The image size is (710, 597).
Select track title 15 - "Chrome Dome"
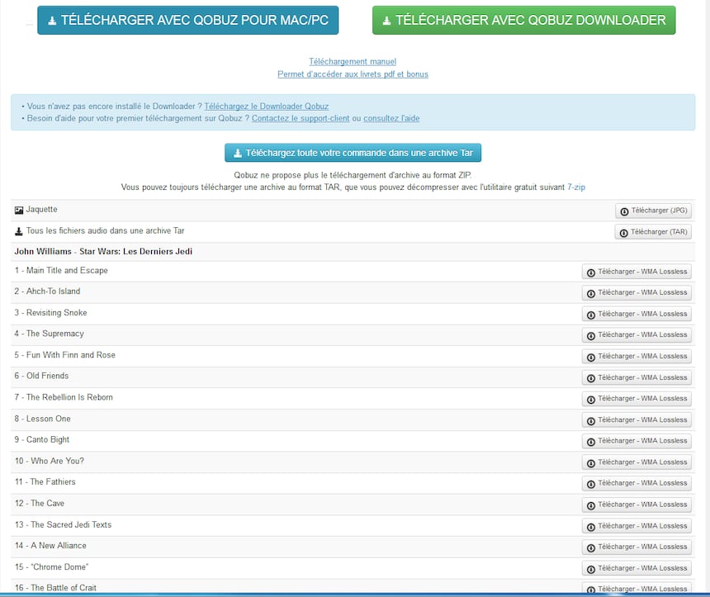(52, 566)
